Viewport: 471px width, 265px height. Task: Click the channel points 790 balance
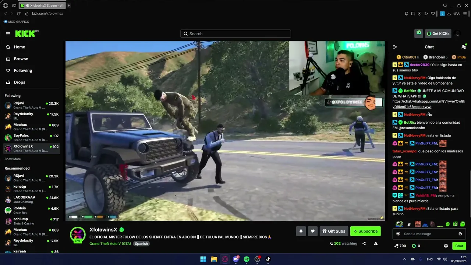point(400,246)
